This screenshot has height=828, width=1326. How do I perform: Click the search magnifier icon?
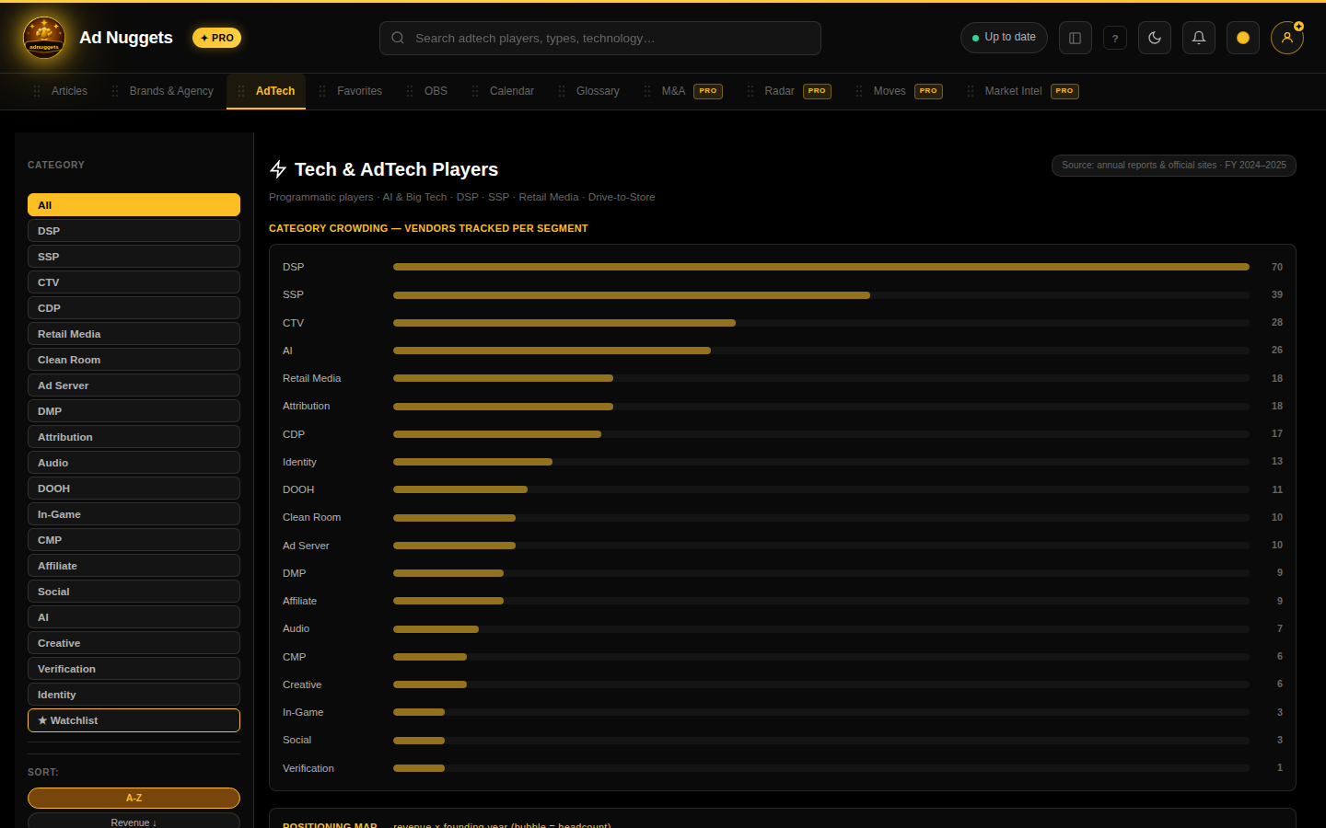[398, 38]
